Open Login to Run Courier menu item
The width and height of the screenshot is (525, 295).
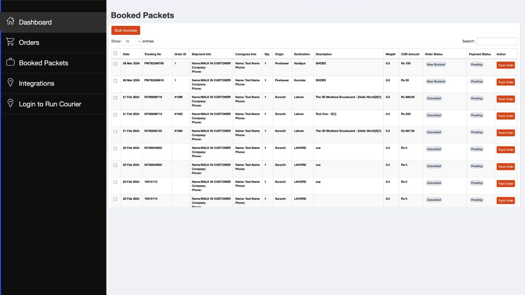point(50,104)
